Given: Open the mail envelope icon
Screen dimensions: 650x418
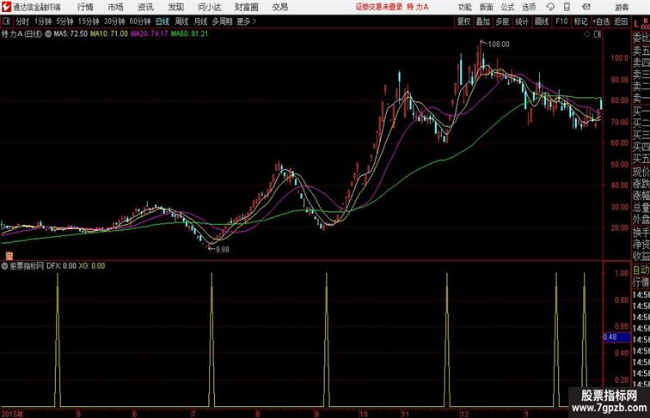Looking at the screenshot, I should tap(586, 7).
